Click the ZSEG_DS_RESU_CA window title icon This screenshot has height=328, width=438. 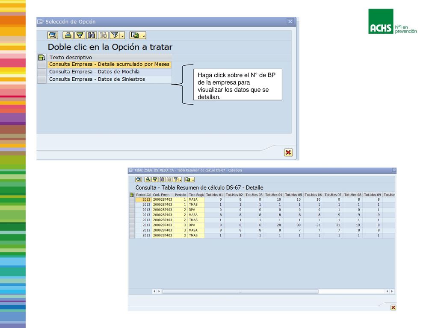131,170
